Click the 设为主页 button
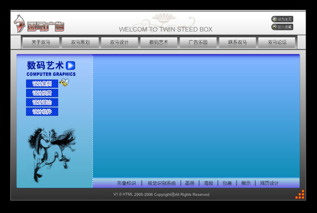 point(282,19)
